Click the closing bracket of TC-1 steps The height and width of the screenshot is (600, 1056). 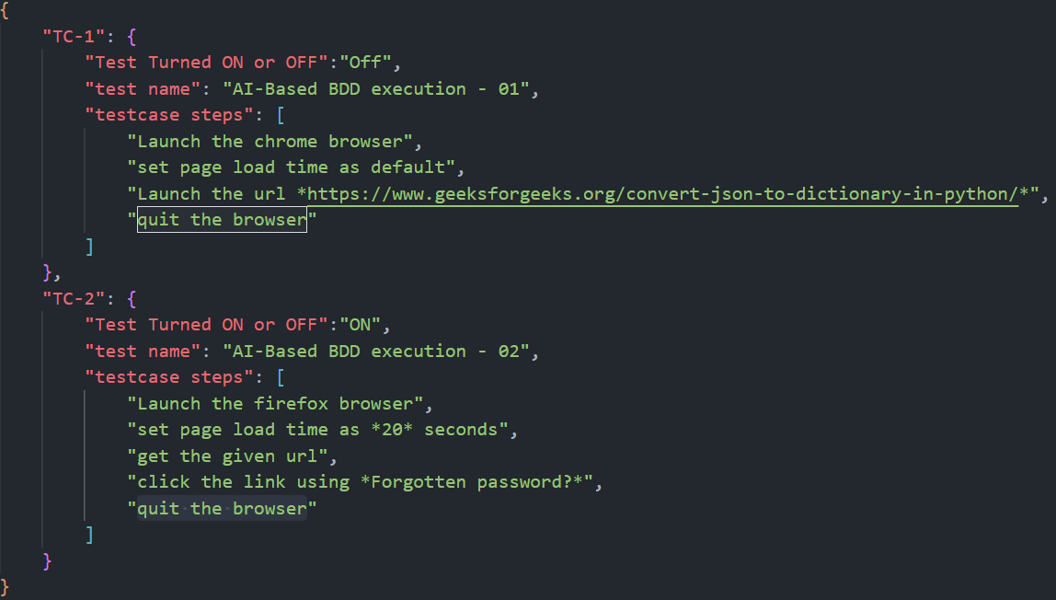point(89,247)
